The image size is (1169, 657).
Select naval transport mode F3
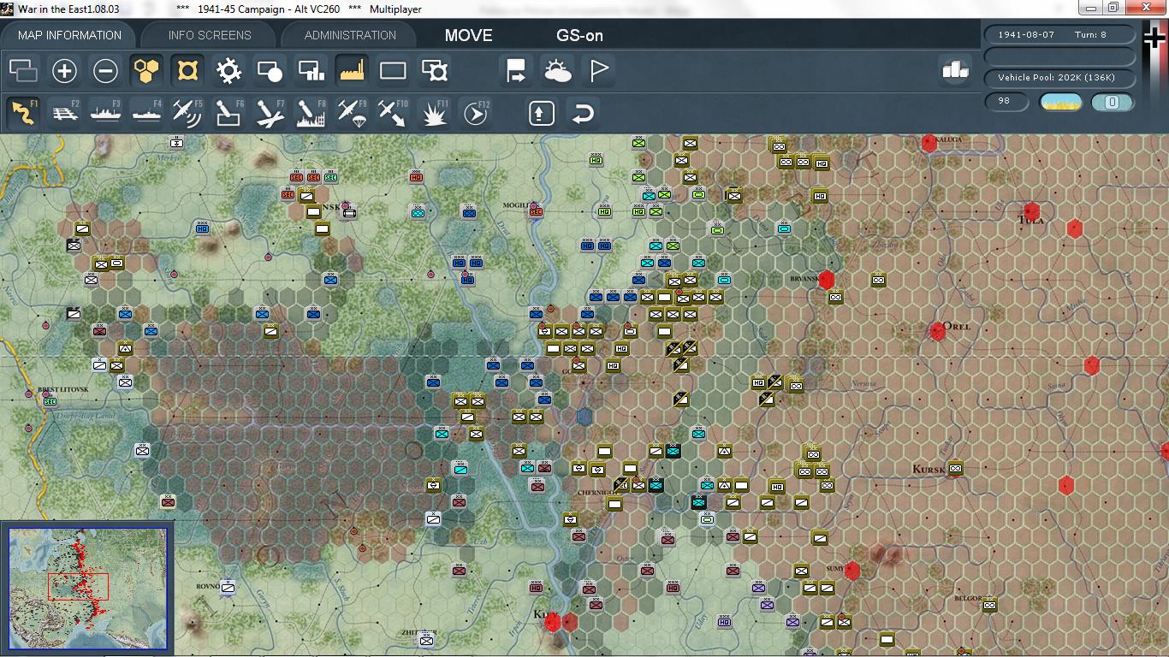[x=105, y=111]
